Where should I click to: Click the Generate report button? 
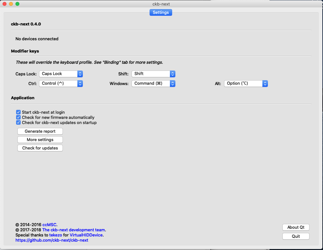40,131
